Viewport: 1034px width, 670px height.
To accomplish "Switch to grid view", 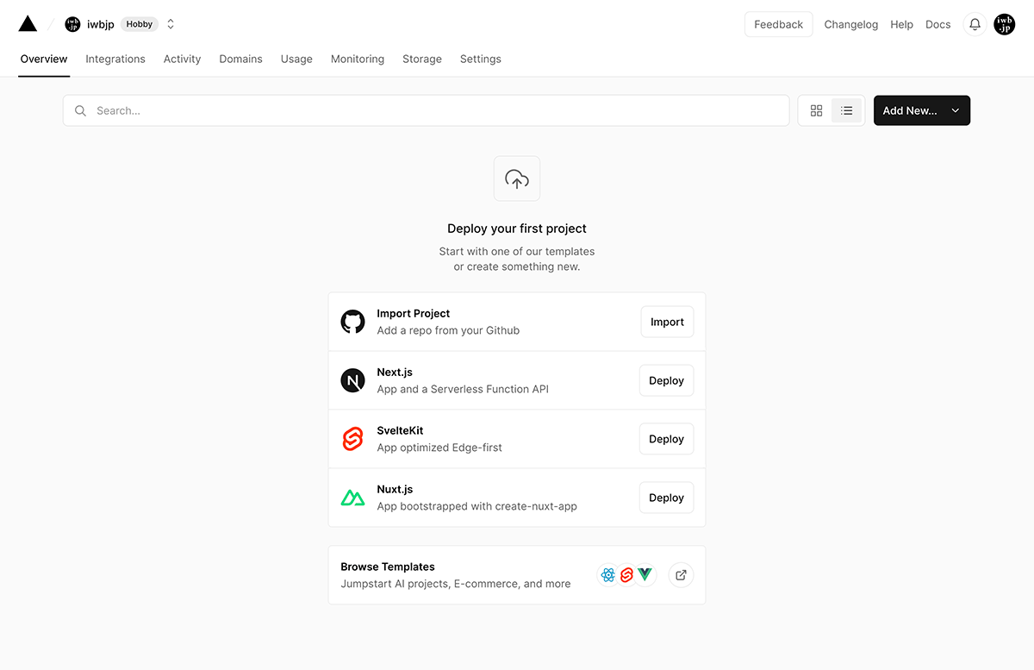I will click(816, 110).
